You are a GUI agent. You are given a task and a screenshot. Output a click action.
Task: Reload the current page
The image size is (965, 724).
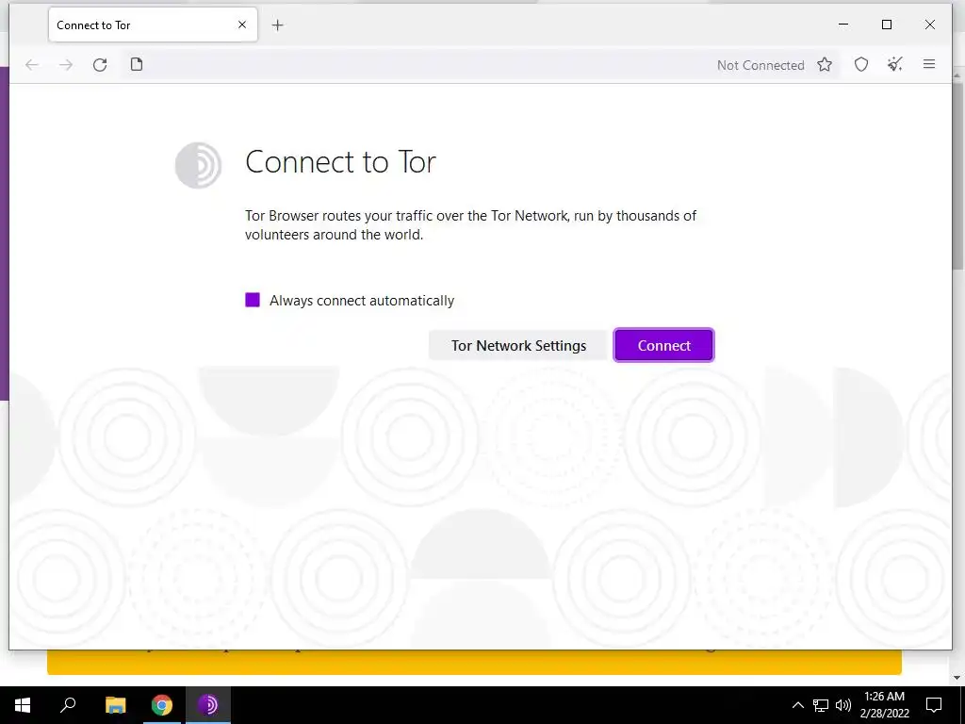tap(100, 65)
